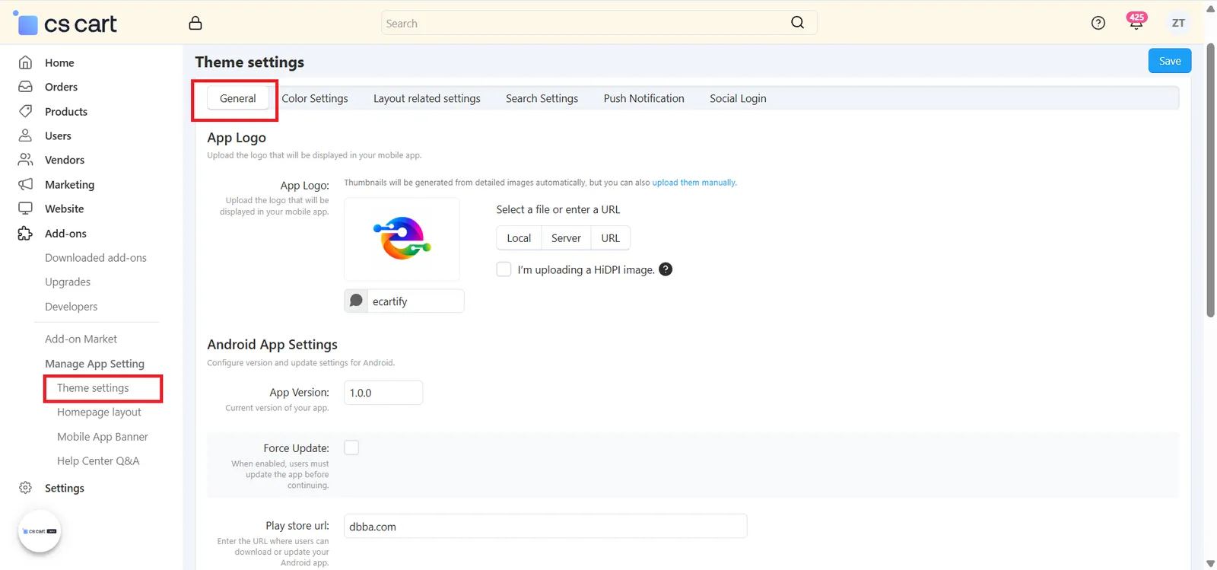Screen dimensions: 1217x570
Task: Open Help Center Q&A in sidebar
Action: 98,460
